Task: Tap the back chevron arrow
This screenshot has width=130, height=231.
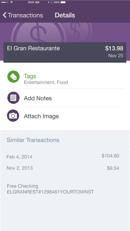Action: pos(5,15)
